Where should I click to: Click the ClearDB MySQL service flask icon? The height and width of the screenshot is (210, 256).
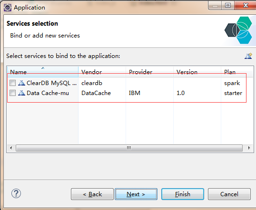point(21,83)
